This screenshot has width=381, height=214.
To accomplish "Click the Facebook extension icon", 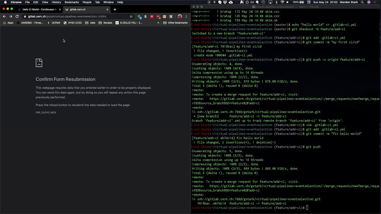I will [x=171, y=17].
